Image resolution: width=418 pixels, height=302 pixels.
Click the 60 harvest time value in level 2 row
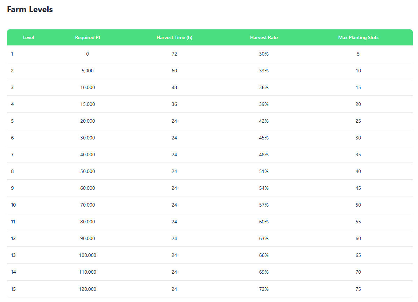[x=174, y=71]
